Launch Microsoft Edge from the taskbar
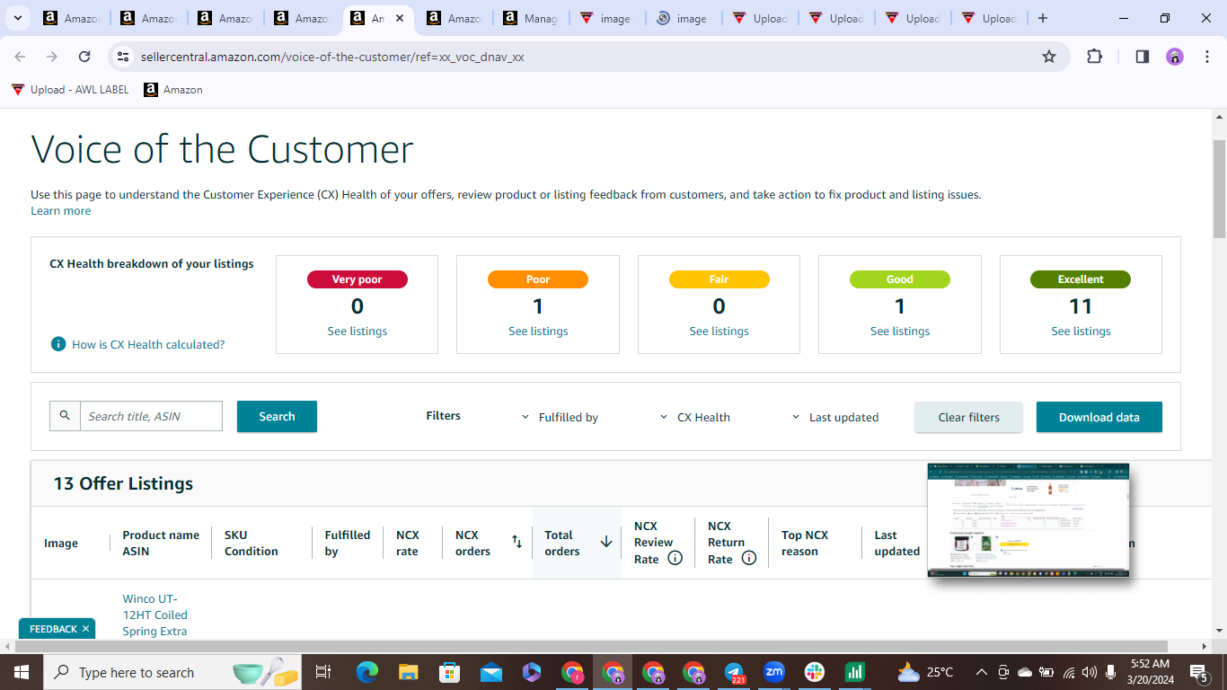The width and height of the screenshot is (1227, 690). [367, 672]
